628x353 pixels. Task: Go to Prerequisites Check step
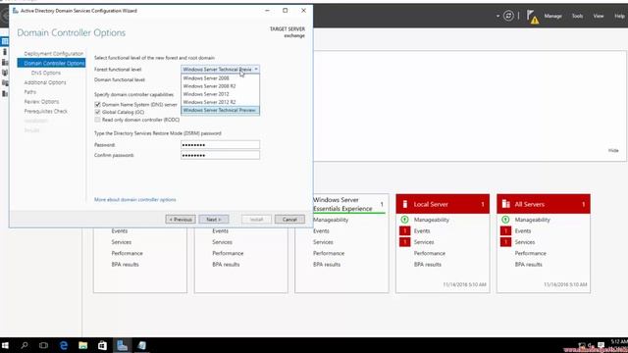coord(46,111)
